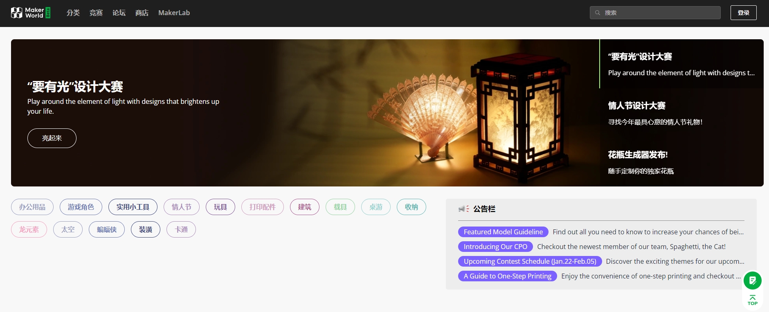
Task: Click the TOP back-to-top arrow
Action: (x=752, y=300)
